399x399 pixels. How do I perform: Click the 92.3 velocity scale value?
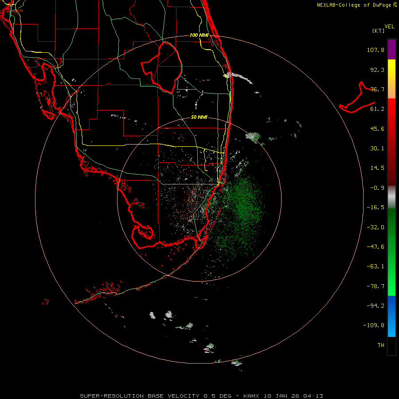pos(377,70)
